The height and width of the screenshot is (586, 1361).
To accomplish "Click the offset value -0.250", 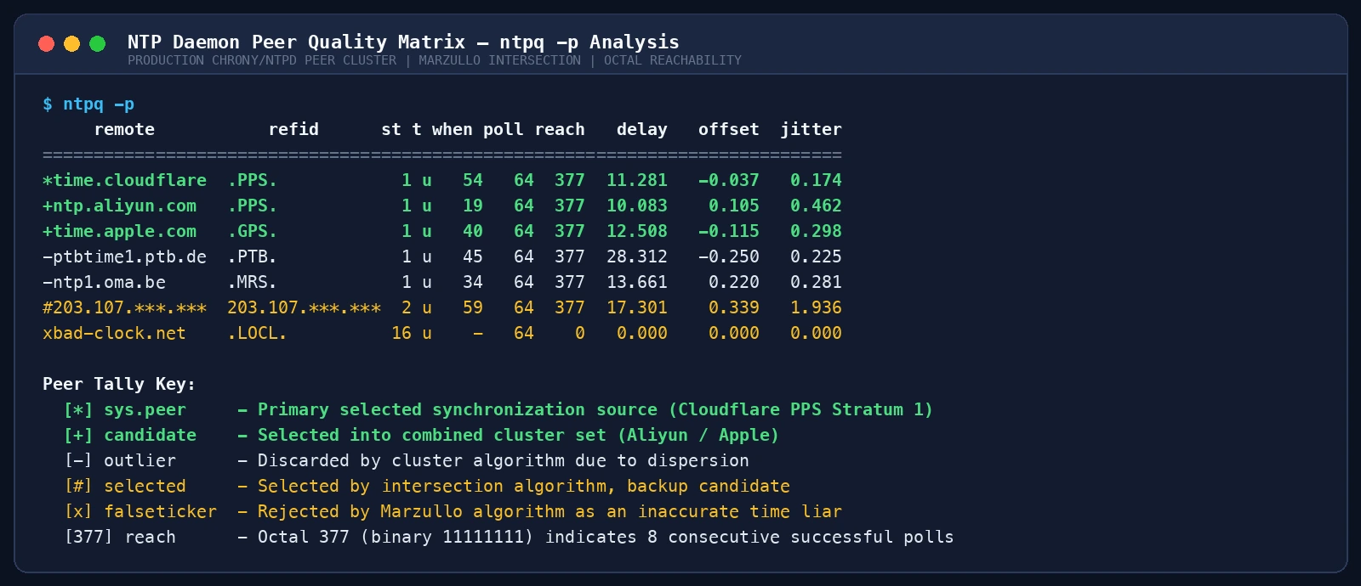I will (729, 256).
